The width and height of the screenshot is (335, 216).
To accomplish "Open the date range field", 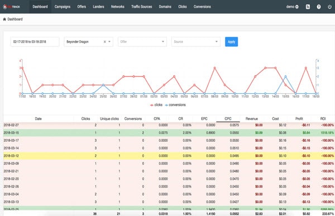I will pos(35,42).
